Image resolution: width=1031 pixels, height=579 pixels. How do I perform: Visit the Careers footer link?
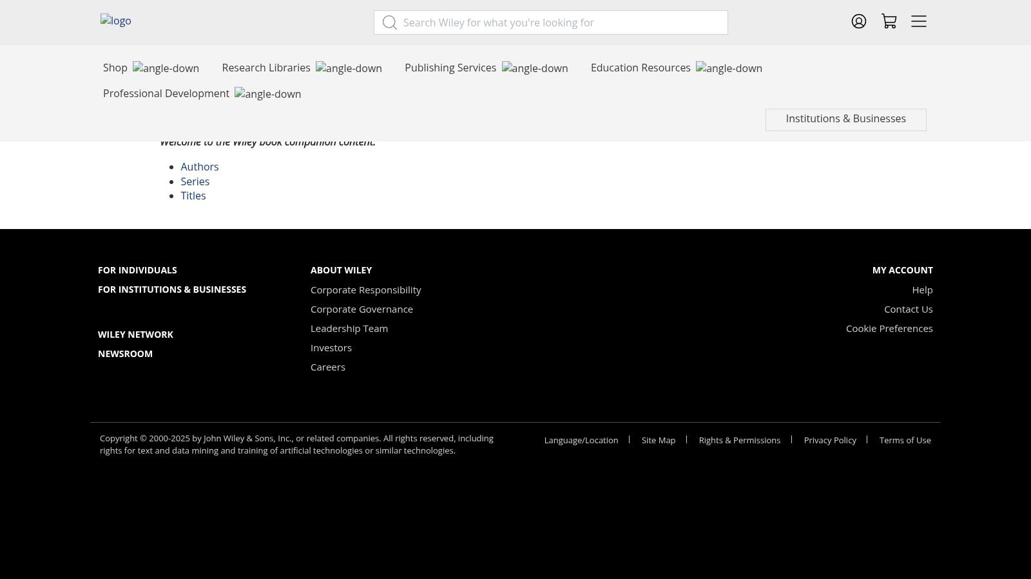point(328,367)
